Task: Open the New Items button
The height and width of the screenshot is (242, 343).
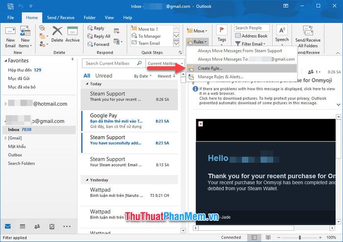Action: click(25, 37)
